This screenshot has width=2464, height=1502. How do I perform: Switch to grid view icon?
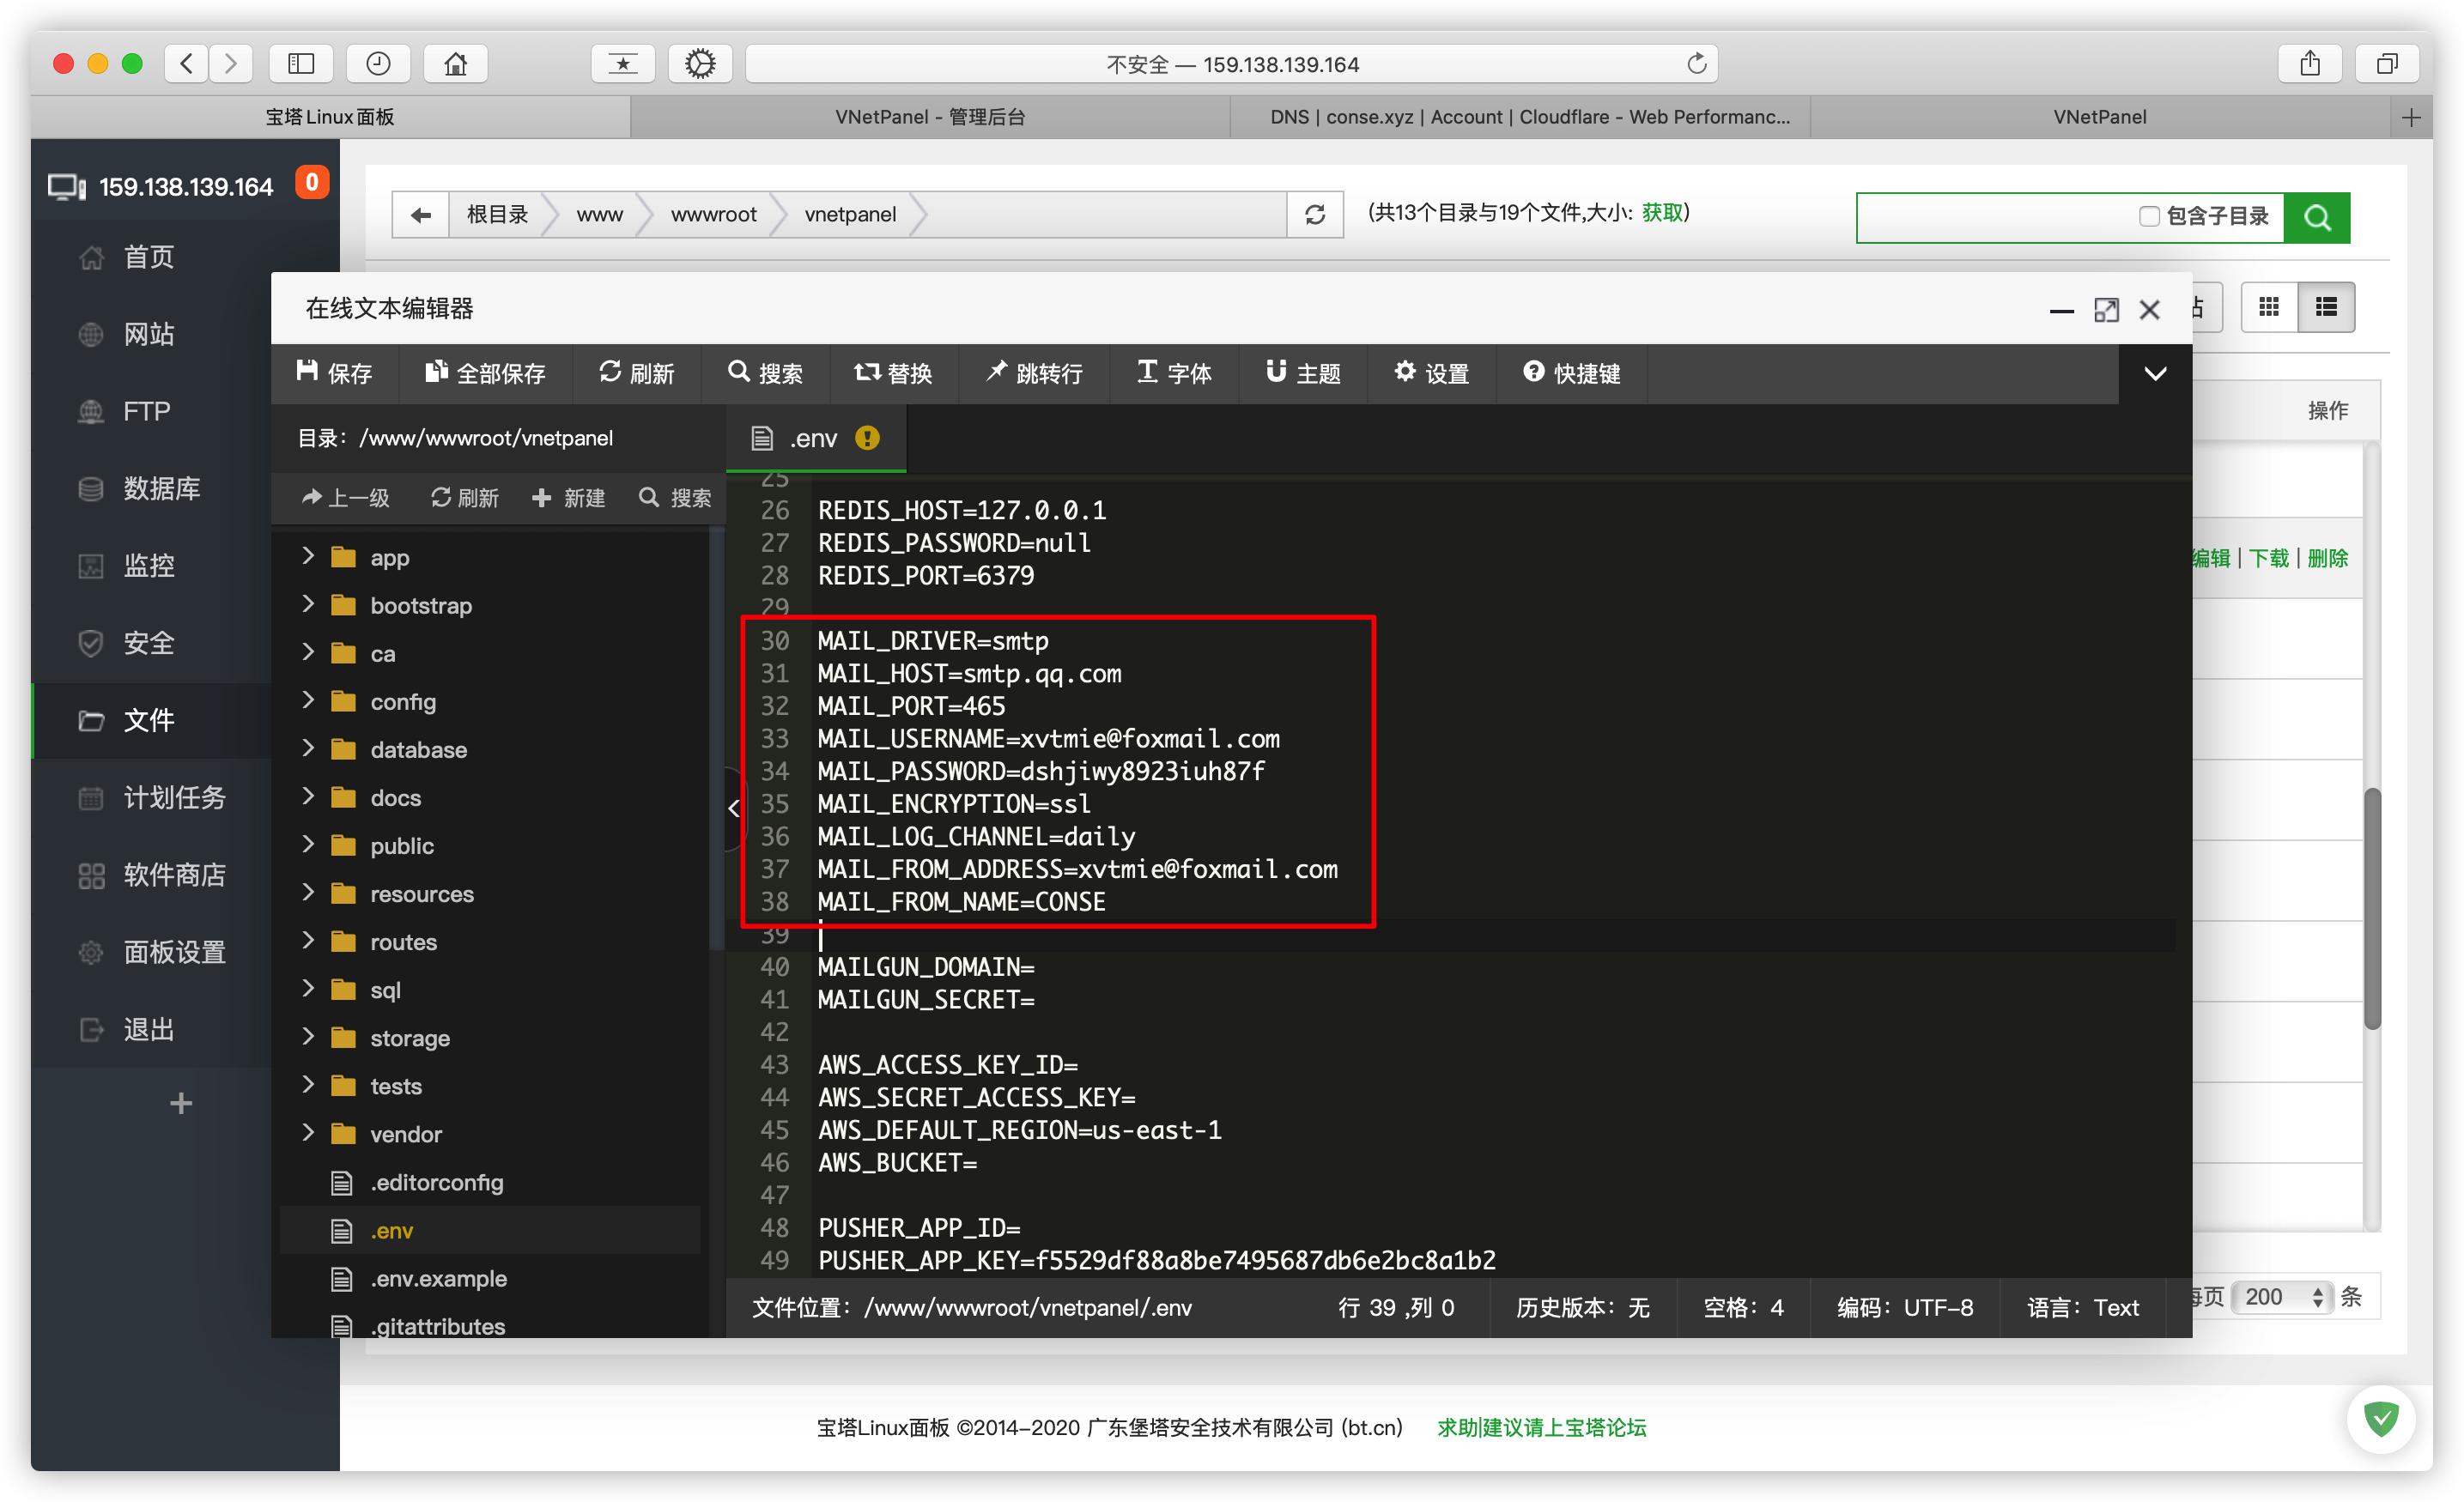[x=2269, y=307]
